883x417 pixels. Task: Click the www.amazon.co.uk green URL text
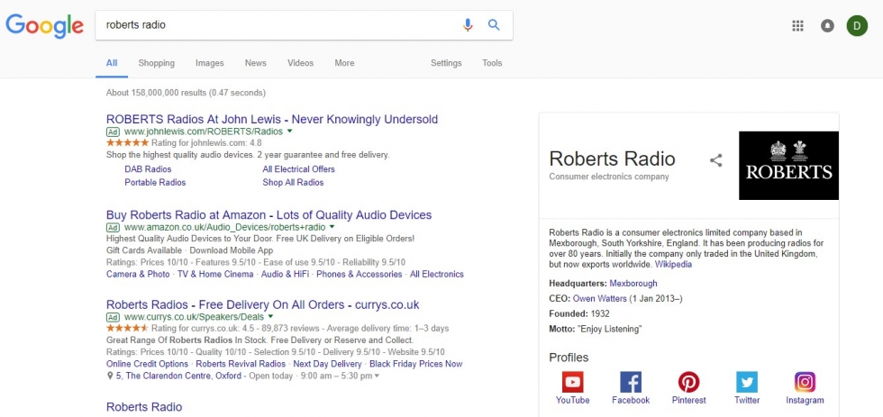(x=224, y=227)
